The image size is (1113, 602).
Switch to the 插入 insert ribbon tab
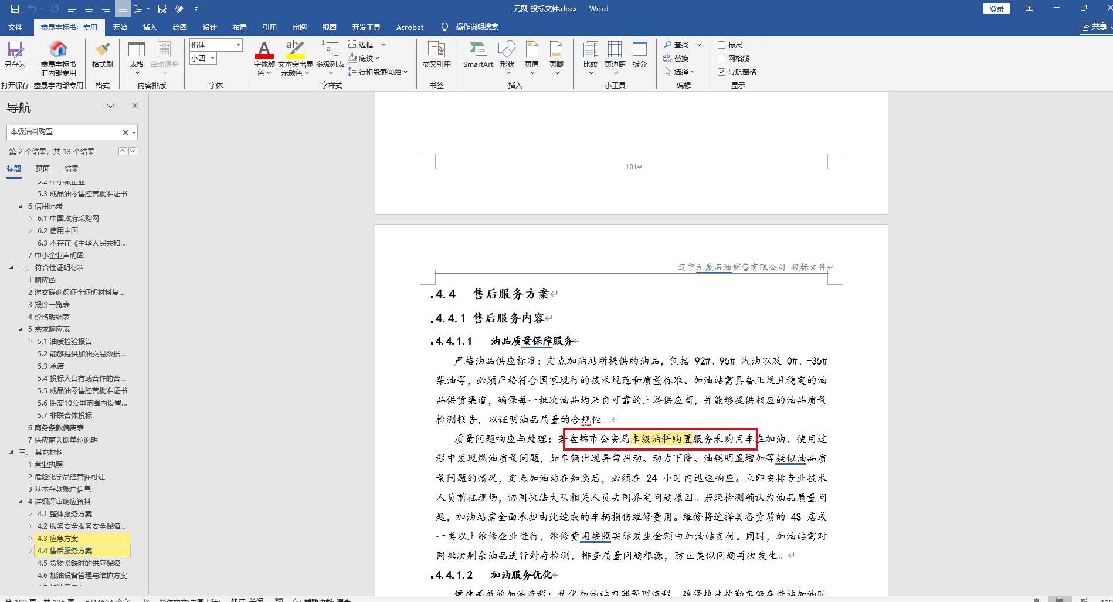pos(150,27)
